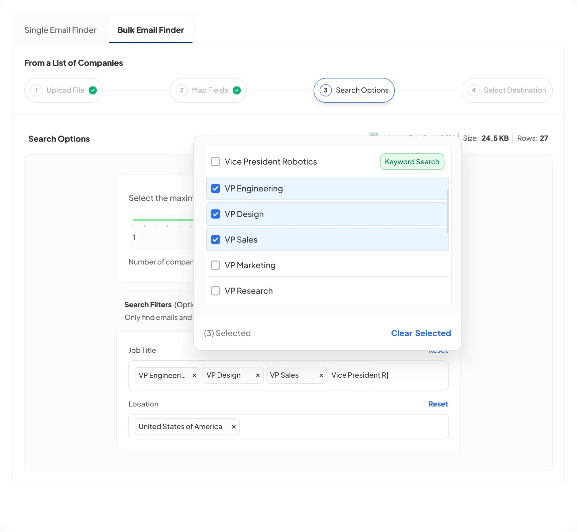Click the Keyword Search badge
The height and width of the screenshot is (532, 577).
412,161
